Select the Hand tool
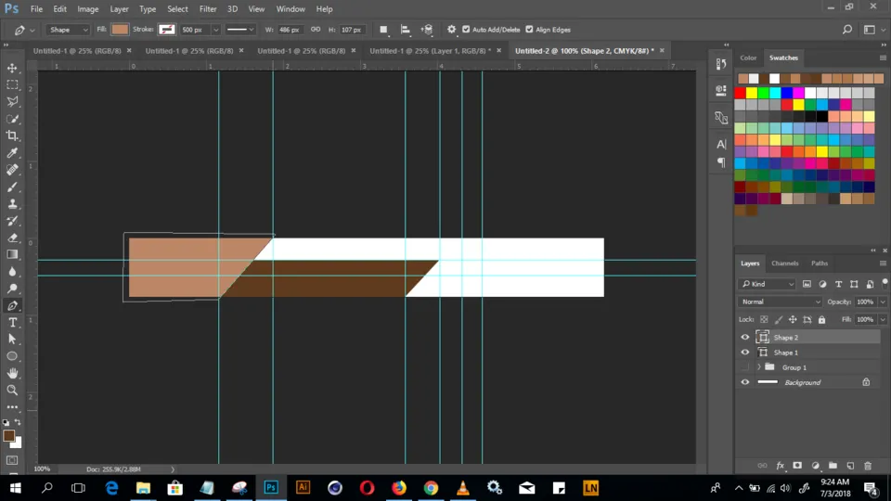Viewport: 891px width, 501px height. 12,373
